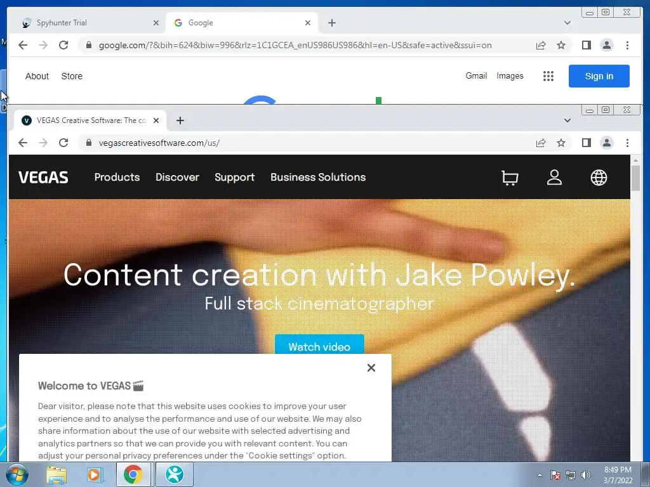Go forward in the VEGAS browser window
Screen dimensions: 650x487
coord(43,143)
